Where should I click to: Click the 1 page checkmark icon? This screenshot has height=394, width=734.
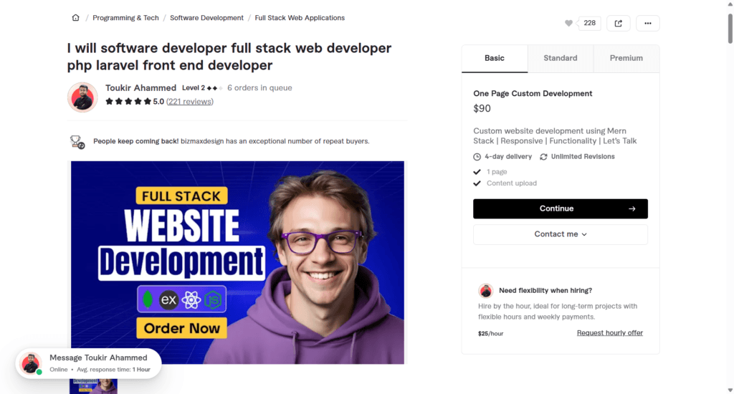[x=477, y=172]
